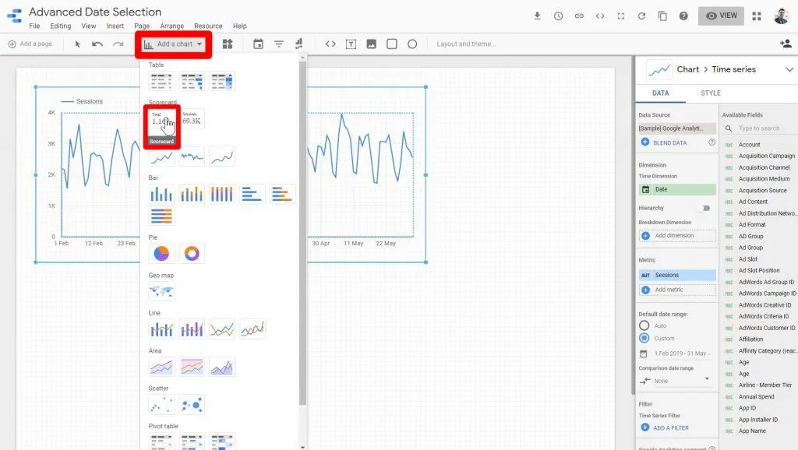Image resolution: width=798 pixels, height=450 pixels.
Task: Click the VIEW button
Action: [x=720, y=16]
